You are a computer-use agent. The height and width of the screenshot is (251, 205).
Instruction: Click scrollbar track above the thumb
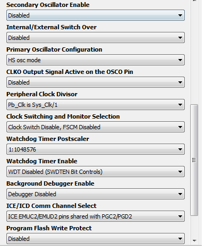coord(194,53)
